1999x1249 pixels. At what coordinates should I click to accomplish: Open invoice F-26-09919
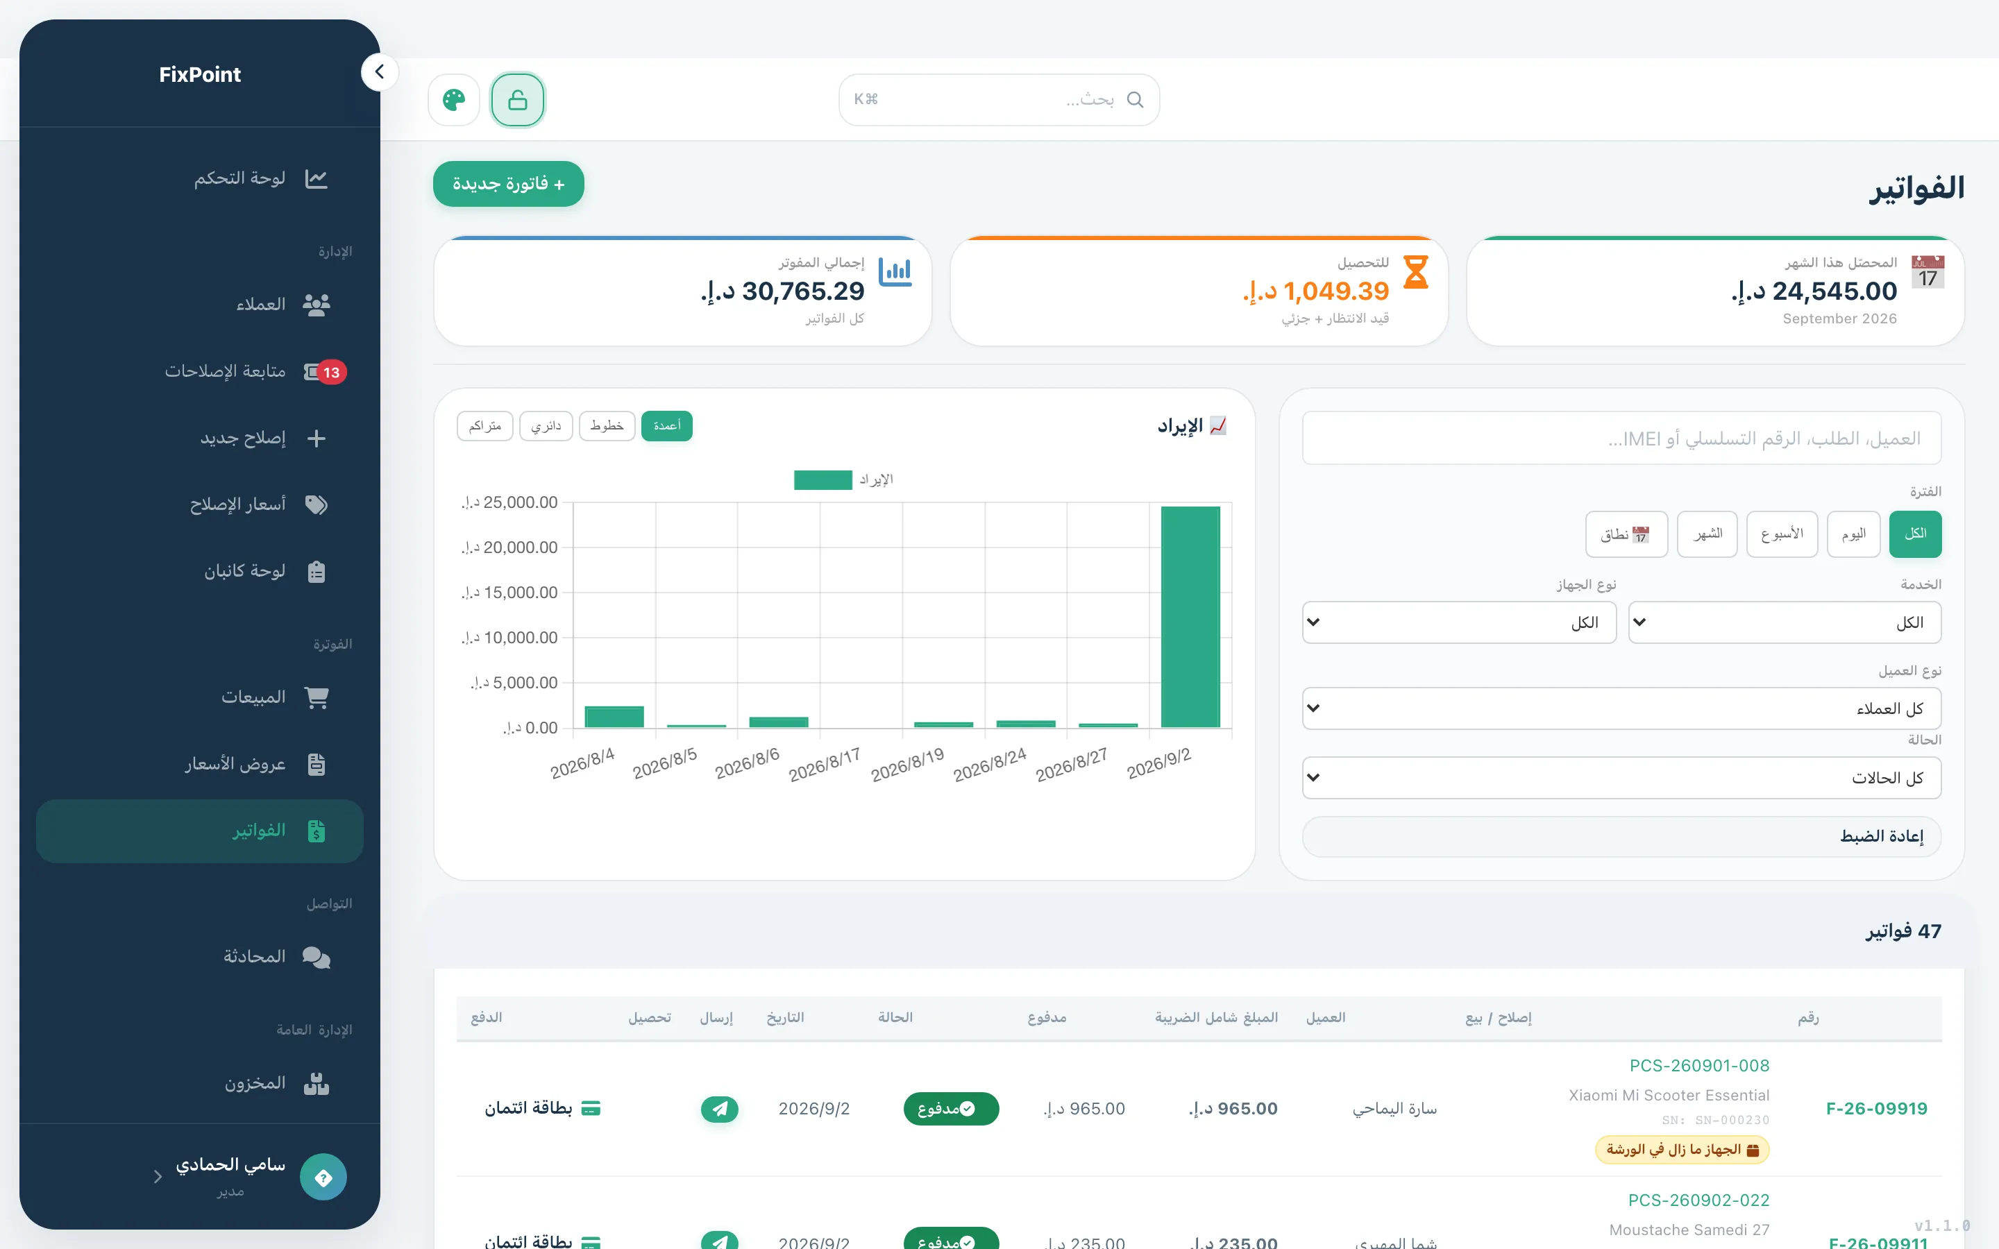[1876, 1109]
